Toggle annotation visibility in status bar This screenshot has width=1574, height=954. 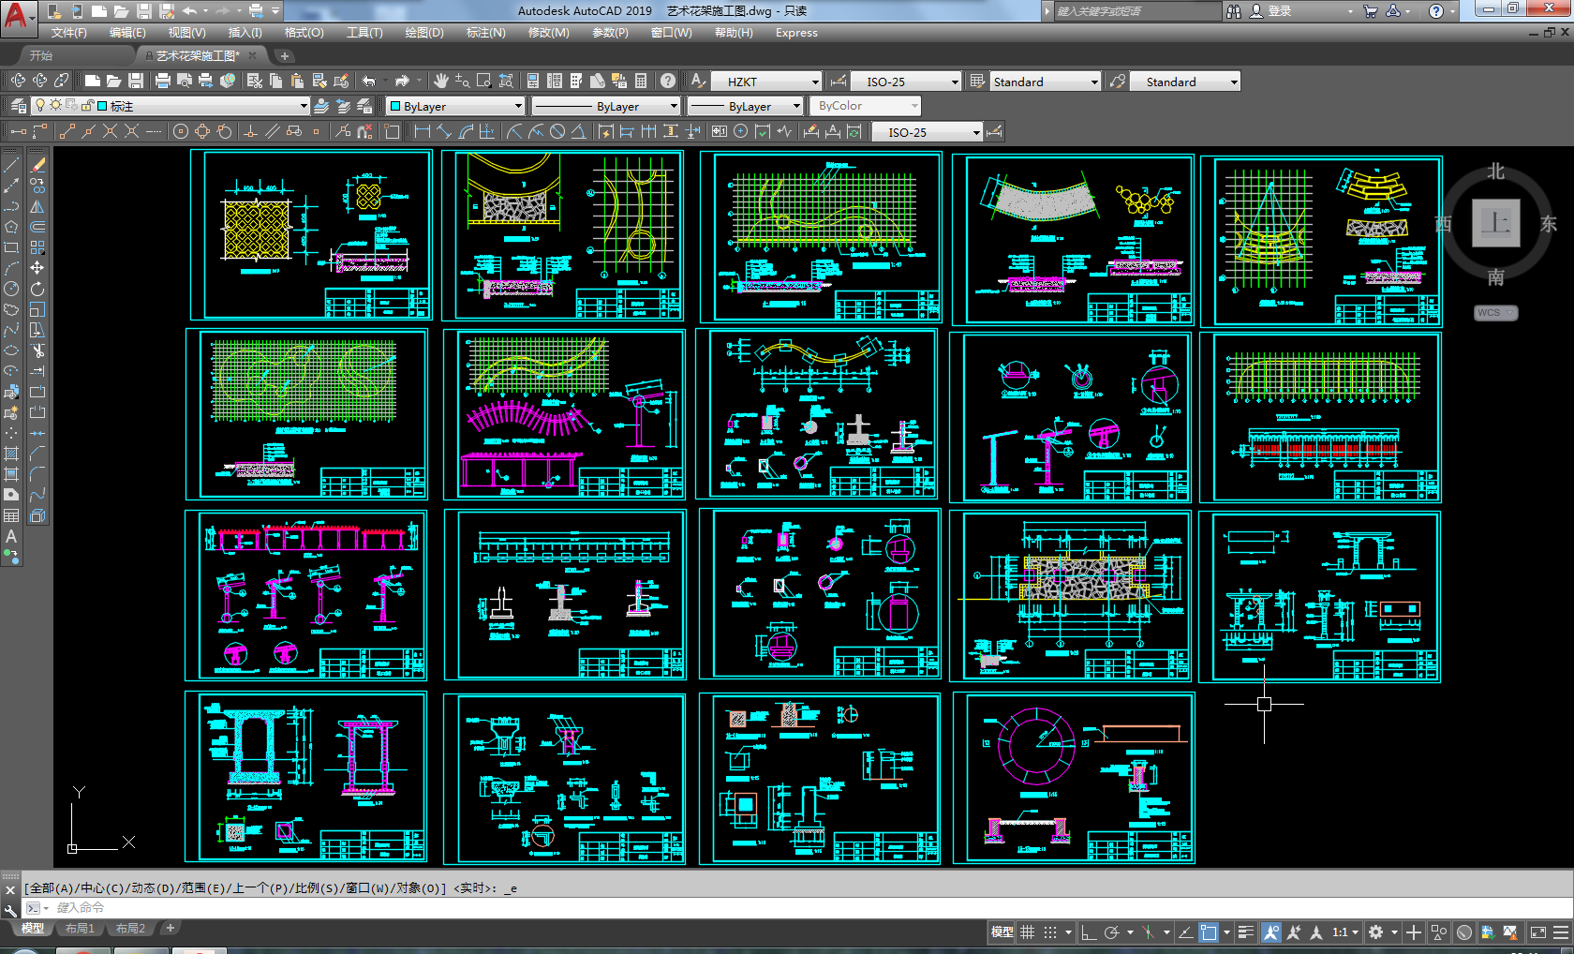pyautogui.click(x=1271, y=932)
